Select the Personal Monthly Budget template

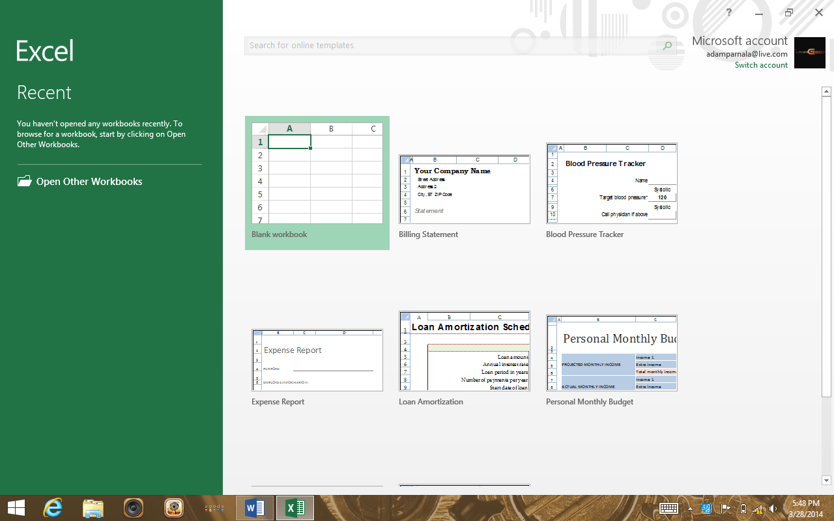click(612, 361)
